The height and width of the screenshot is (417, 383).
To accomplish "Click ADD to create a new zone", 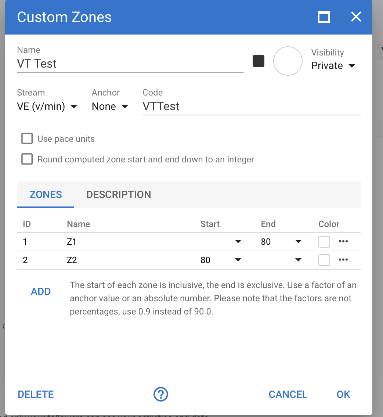I will click(x=41, y=292).
